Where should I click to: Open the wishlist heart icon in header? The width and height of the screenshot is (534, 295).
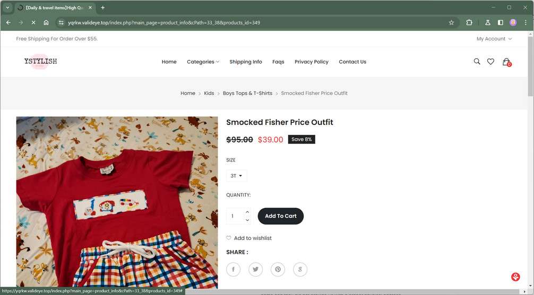point(490,61)
